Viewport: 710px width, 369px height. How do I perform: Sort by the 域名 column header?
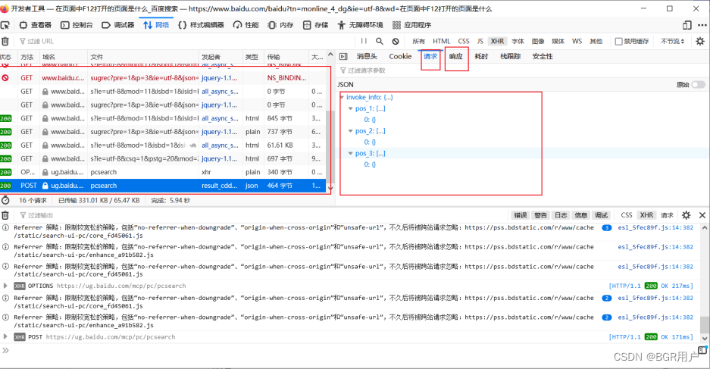point(63,57)
